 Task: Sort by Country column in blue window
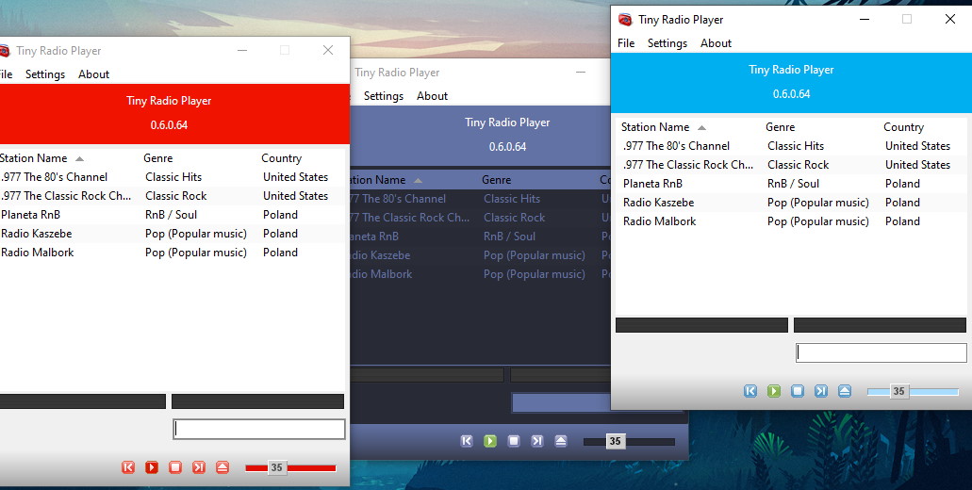(x=903, y=127)
